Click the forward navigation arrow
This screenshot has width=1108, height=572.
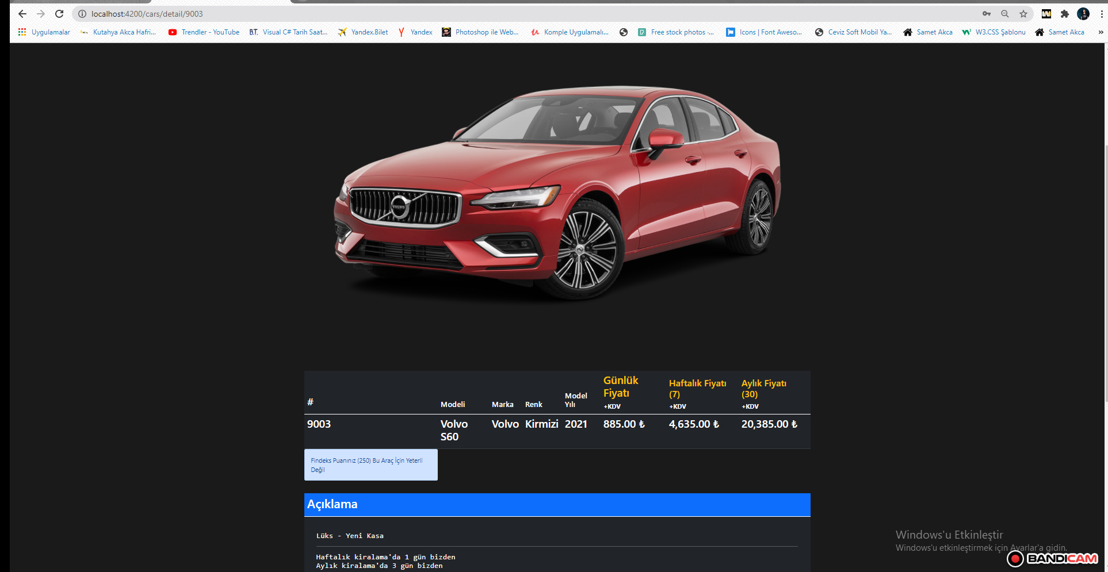point(40,13)
